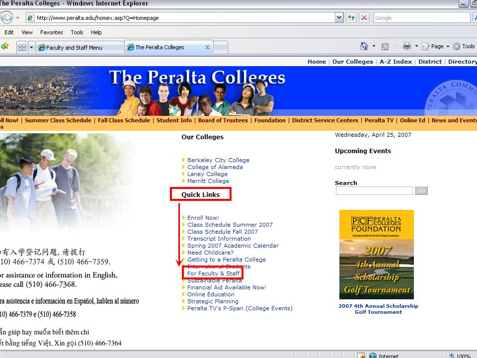
Task: Open Online Education quick link
Action: click(x=211, y=294)
